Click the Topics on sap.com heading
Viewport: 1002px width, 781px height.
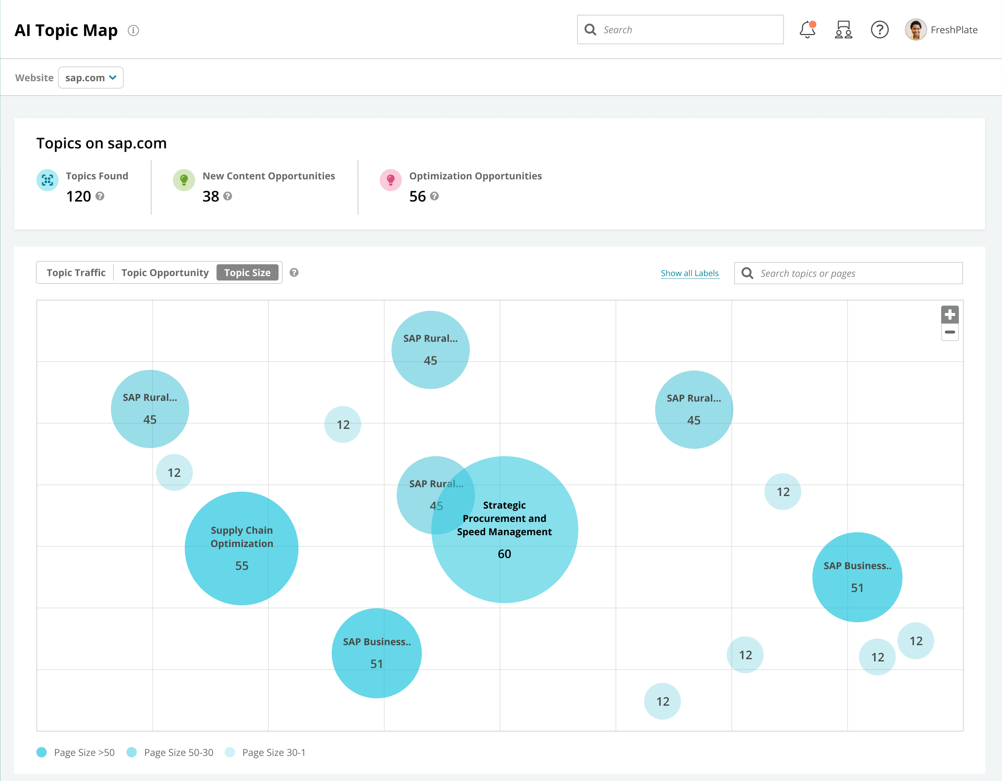tap(102, 143)
